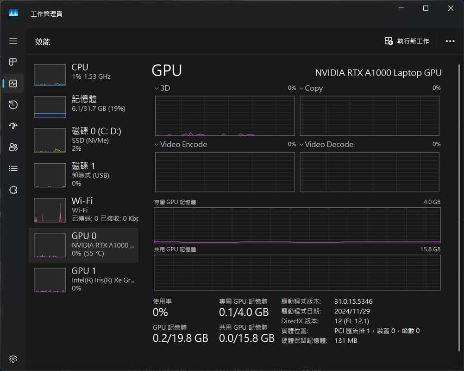Click the CPU mini graph thumbnail

click(x=50, y=75)
